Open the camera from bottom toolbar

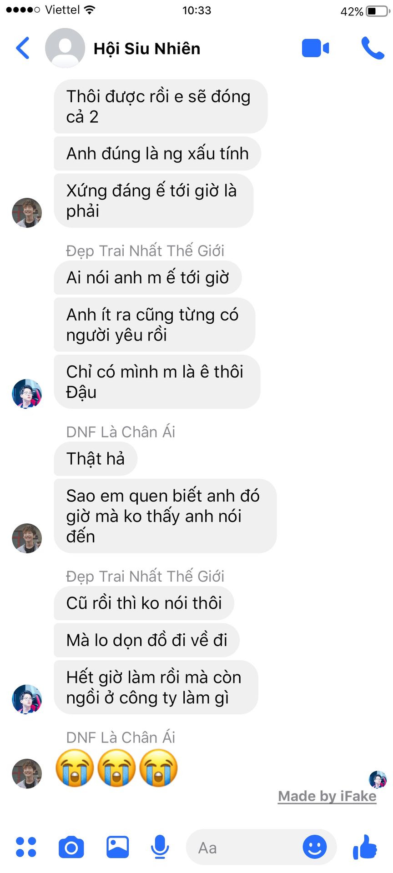(71, 847)
